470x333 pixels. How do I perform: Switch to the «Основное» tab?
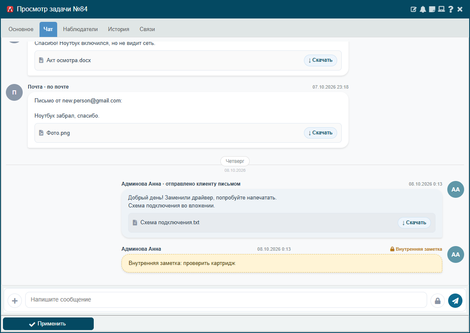(21, 29)
